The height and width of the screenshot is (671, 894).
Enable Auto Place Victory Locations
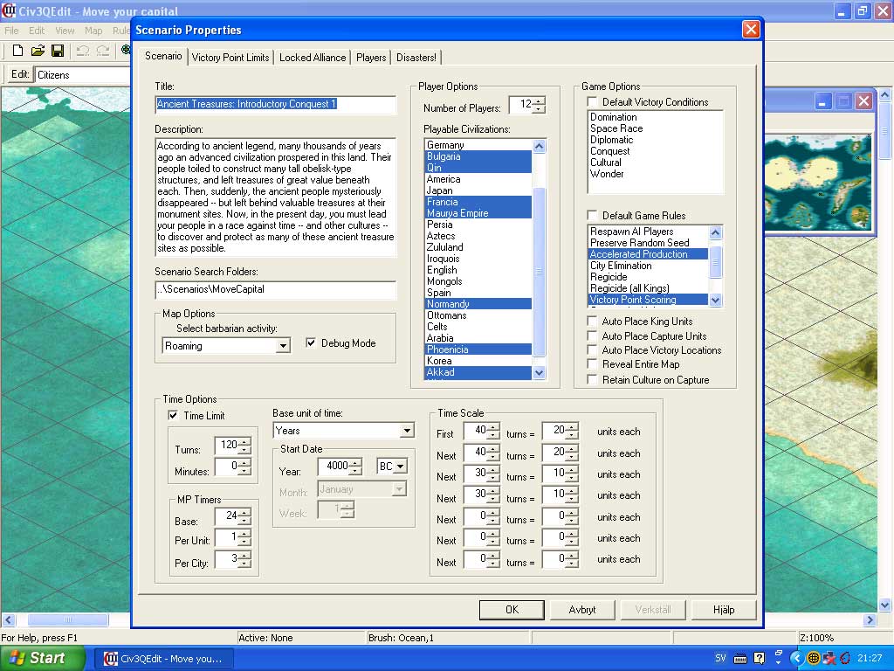(593, 349)
